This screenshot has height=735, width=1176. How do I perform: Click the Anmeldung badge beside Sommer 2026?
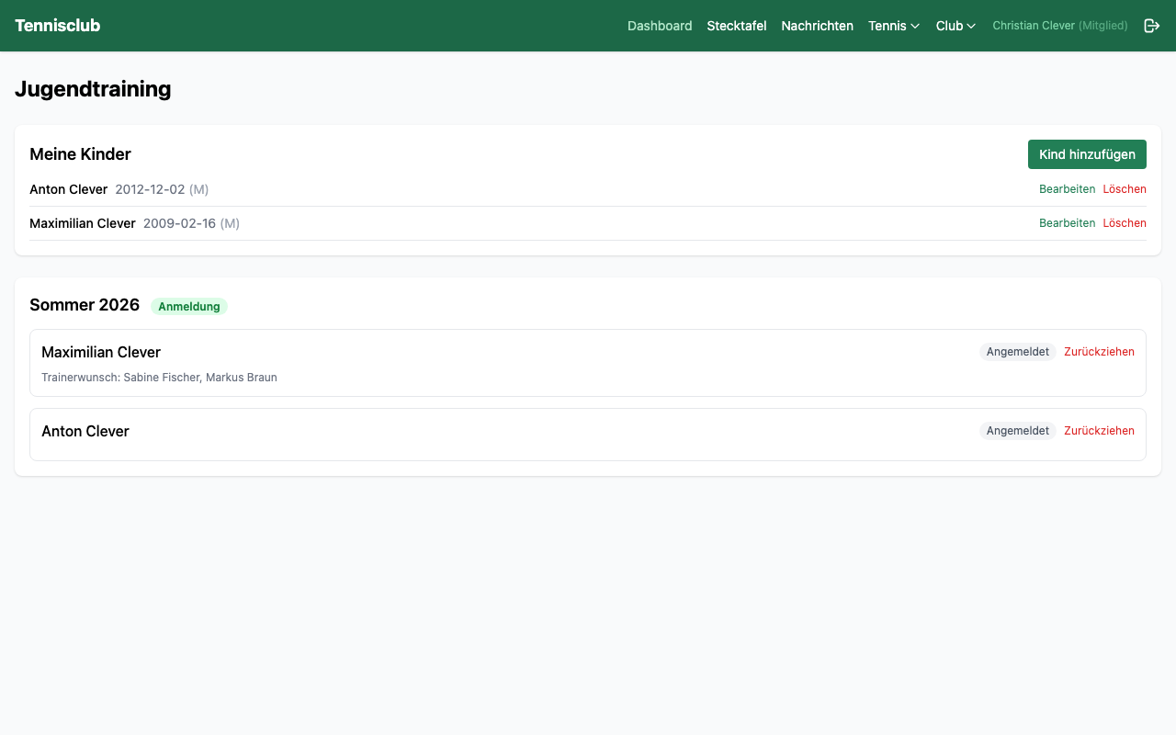(x=188, y=307)
